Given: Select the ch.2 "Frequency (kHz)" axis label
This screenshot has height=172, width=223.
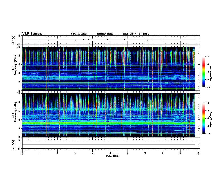Looking at the screenshot, I should (15, 112).
